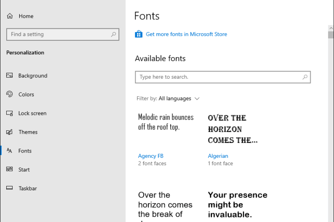The width and height of the screenshot is (334, 222).
Task: Click the '1 font face' text
Action: click(x=220, y=163)
